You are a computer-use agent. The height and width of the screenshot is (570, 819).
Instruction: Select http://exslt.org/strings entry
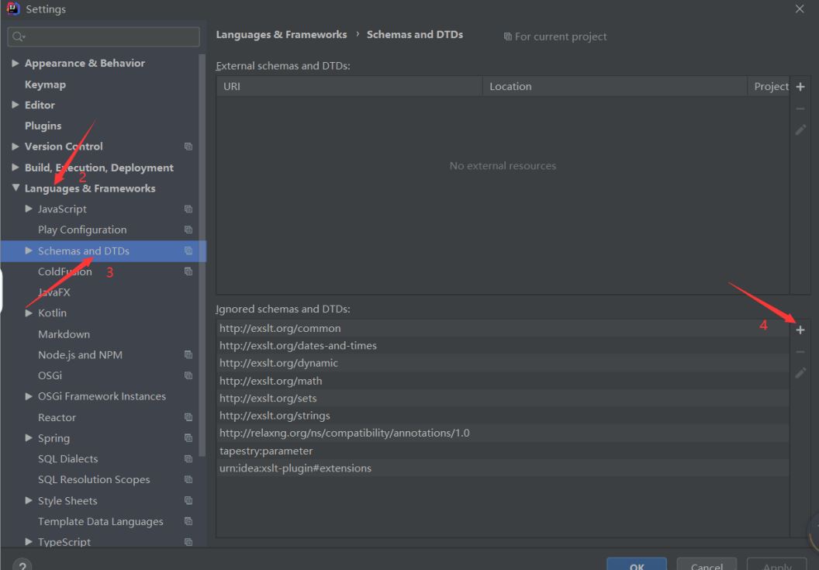[x=503, y=416]
